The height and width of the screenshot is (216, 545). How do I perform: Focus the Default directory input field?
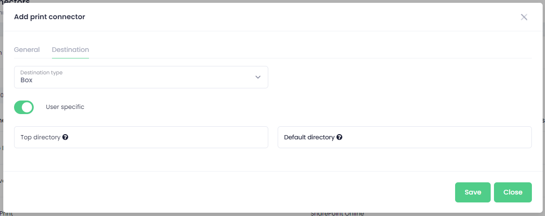(405, 137)
